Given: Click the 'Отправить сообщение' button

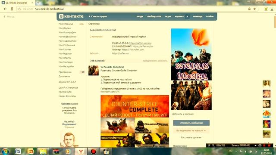Looking at the screenshot, I should click(191, 123).
